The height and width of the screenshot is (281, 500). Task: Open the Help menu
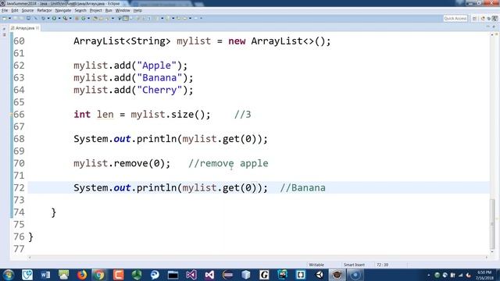(137, 10)
